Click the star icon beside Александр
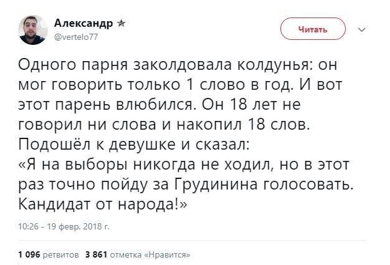This screenshot has width=390, height=265. coord(121,23)
